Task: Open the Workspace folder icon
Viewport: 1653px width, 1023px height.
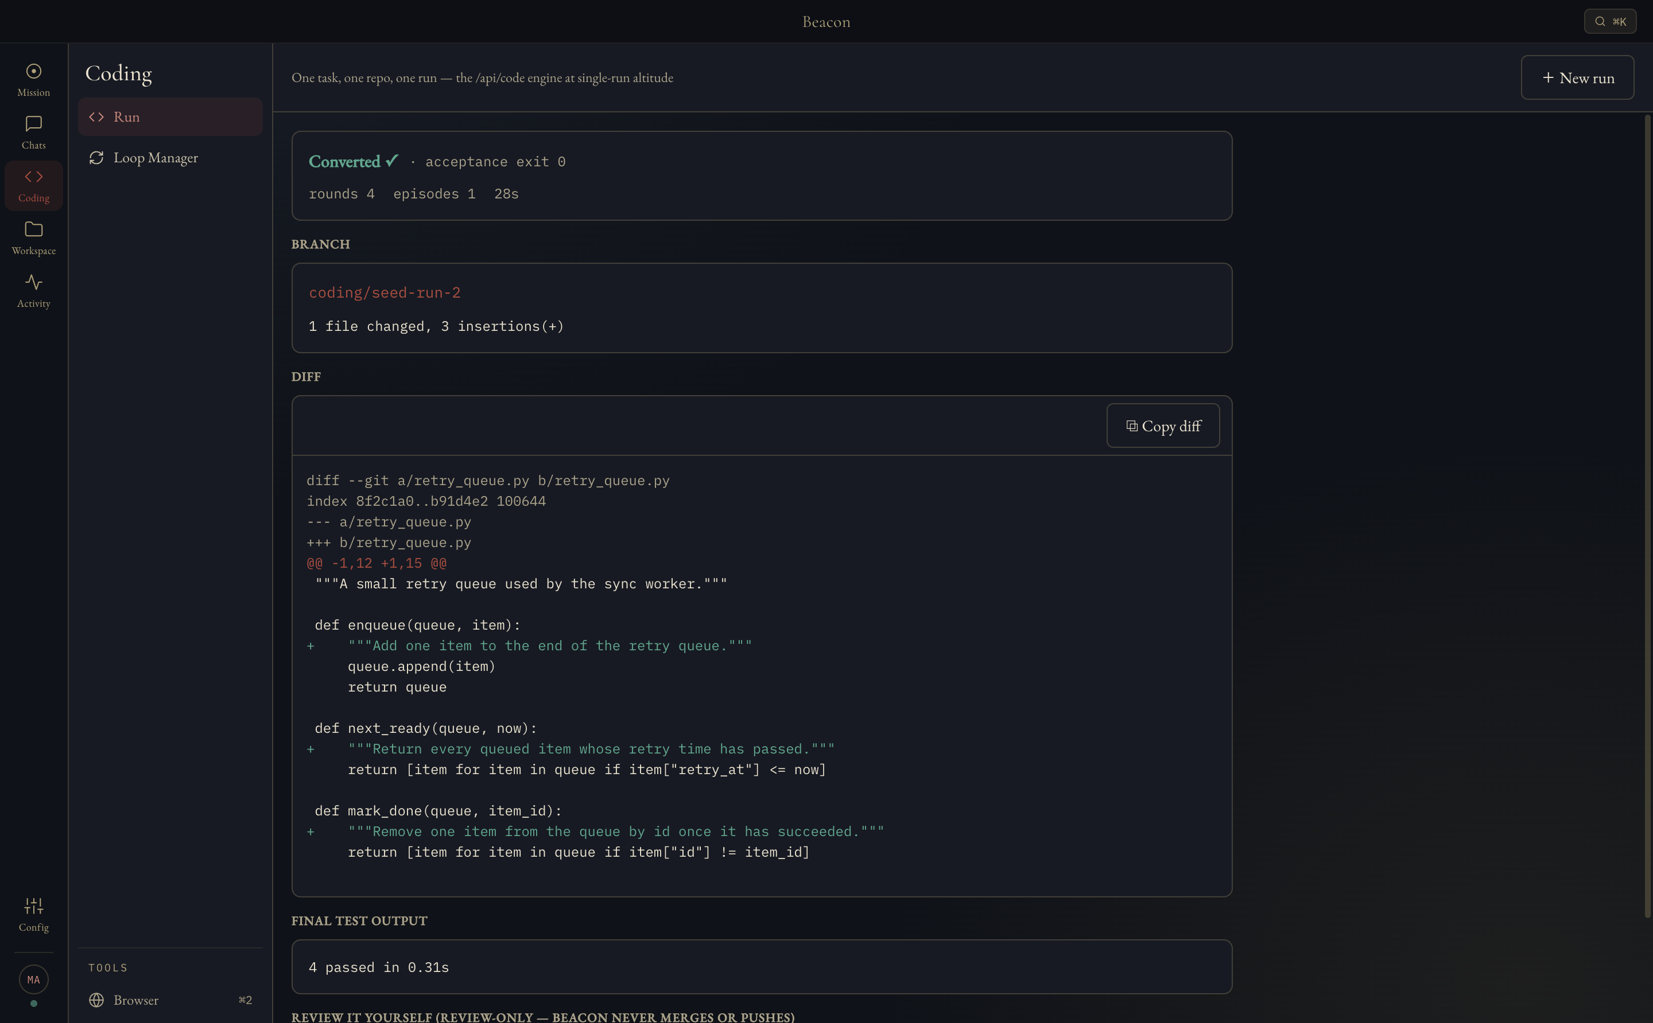Action: pyautogui.click(x=33, y=238)
